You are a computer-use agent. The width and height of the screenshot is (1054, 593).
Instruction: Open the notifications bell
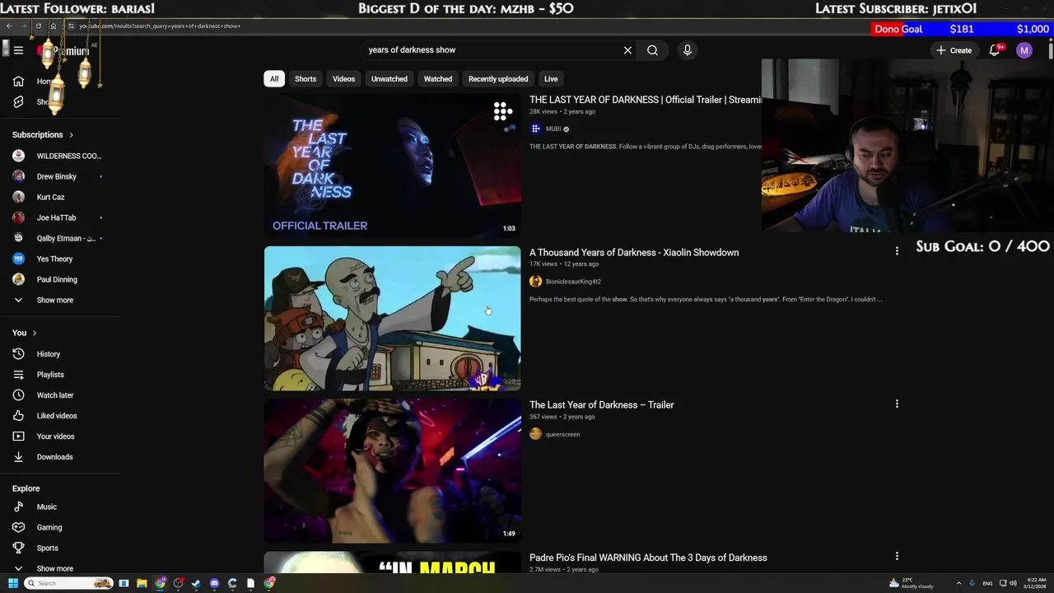[x=995, y=50]
